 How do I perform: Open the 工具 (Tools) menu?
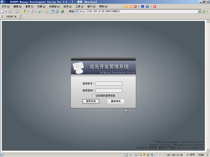click(x=79, y=7)
